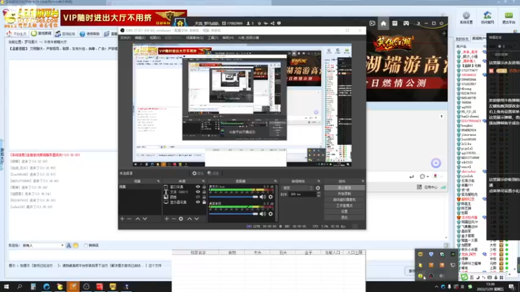Open taskbar search magnifier icon

click(x=19, y=287)
